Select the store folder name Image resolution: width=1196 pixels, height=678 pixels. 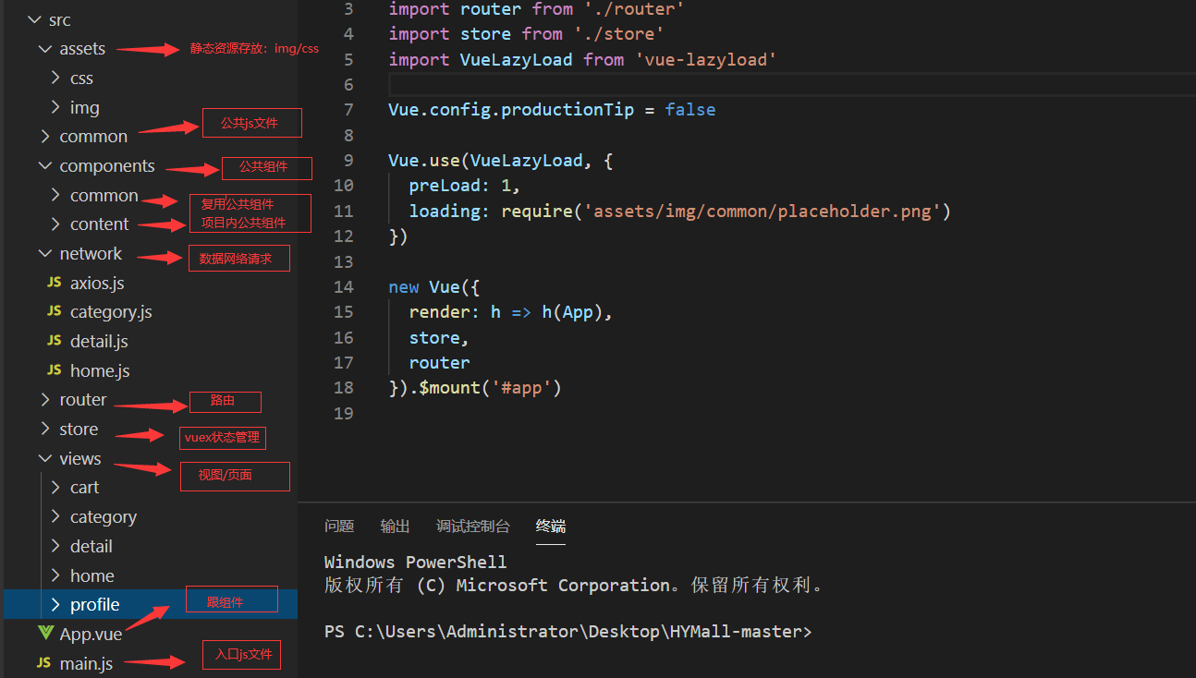pyautogui.click(x=79, y=430)
